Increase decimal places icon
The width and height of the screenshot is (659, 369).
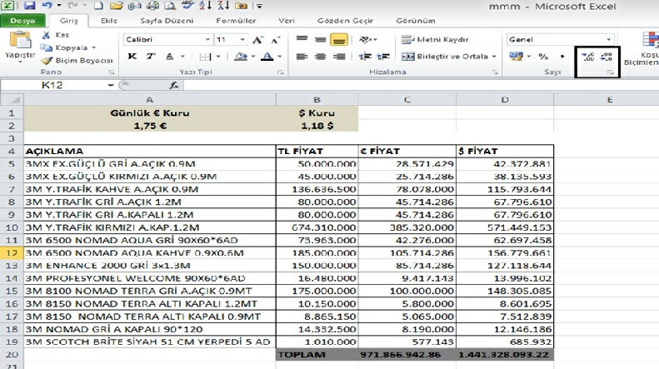[588, 57]
